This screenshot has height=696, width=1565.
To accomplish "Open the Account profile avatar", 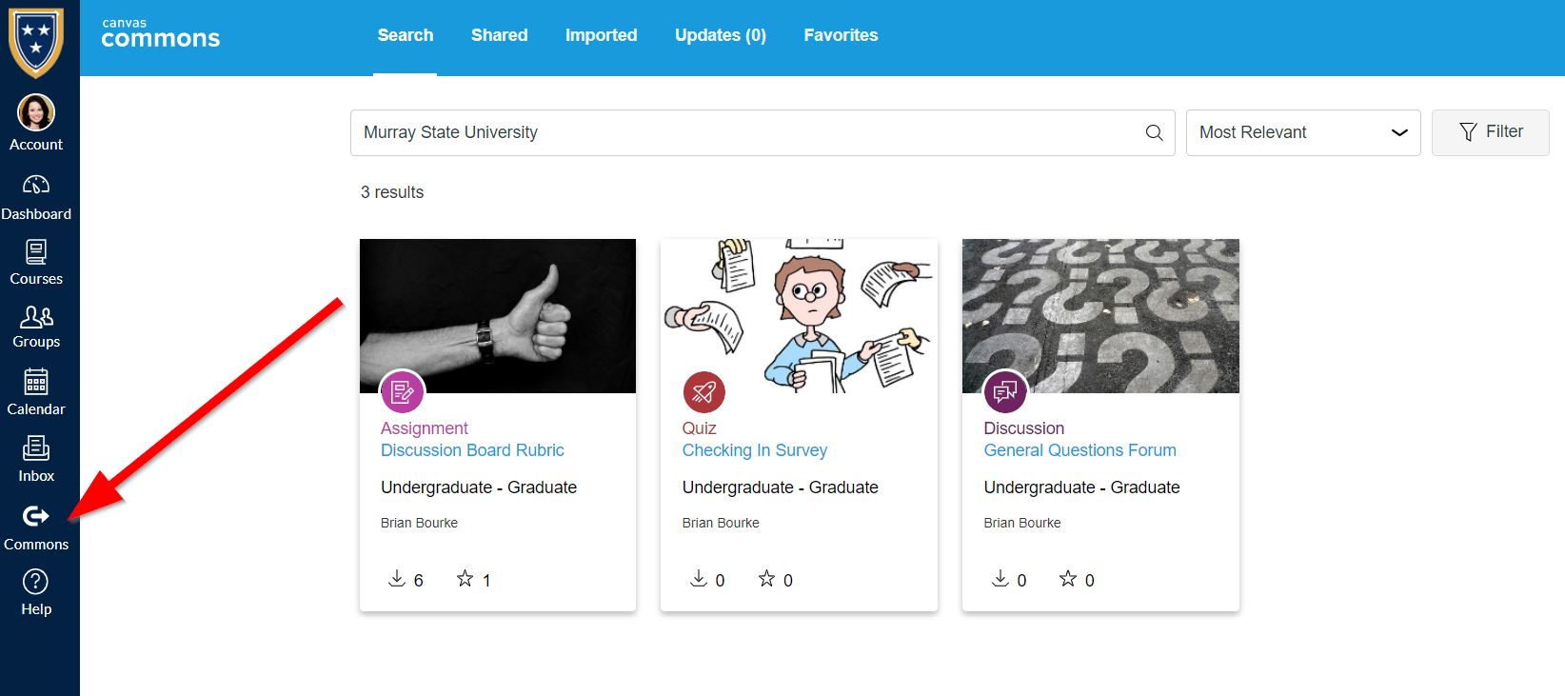I will 36,113.
